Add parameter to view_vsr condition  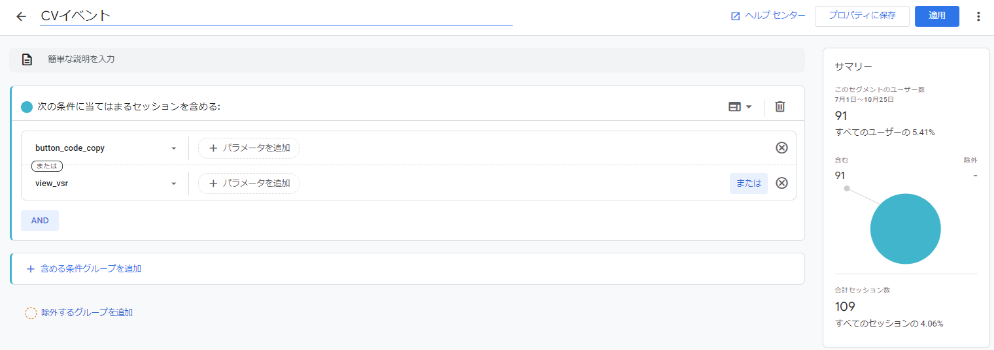pyautogui.click(x=248, y=183)
